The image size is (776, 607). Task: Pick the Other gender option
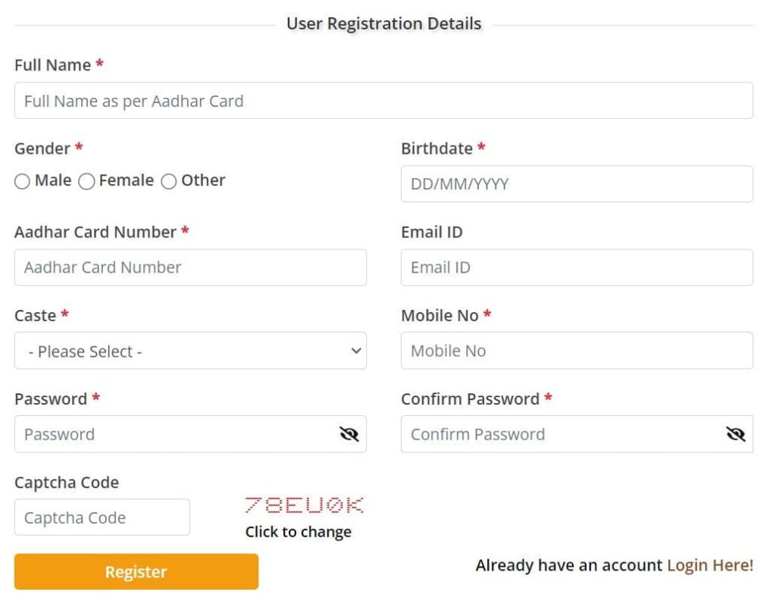(x=169, y=181)
